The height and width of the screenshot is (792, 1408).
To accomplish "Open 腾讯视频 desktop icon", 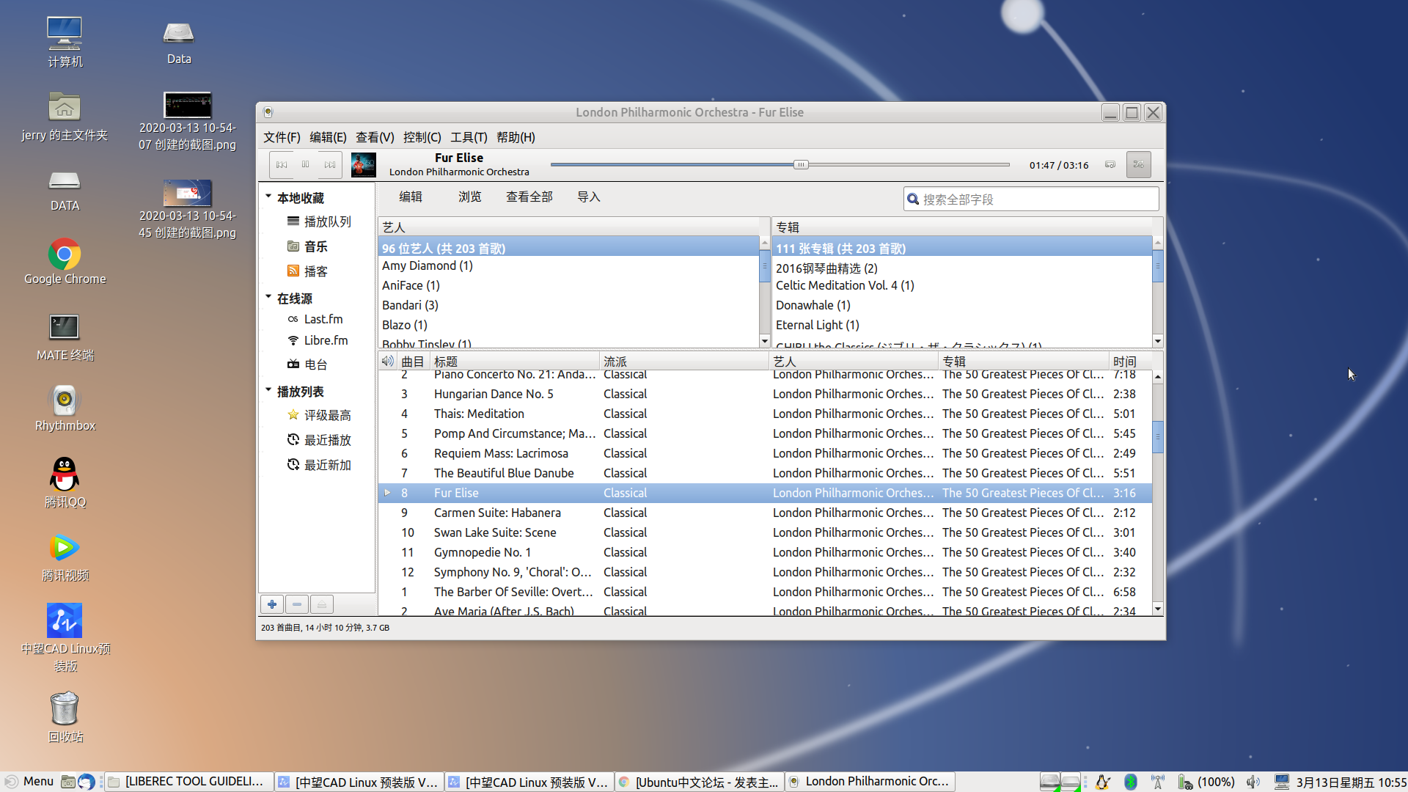I will pos(65,557).
